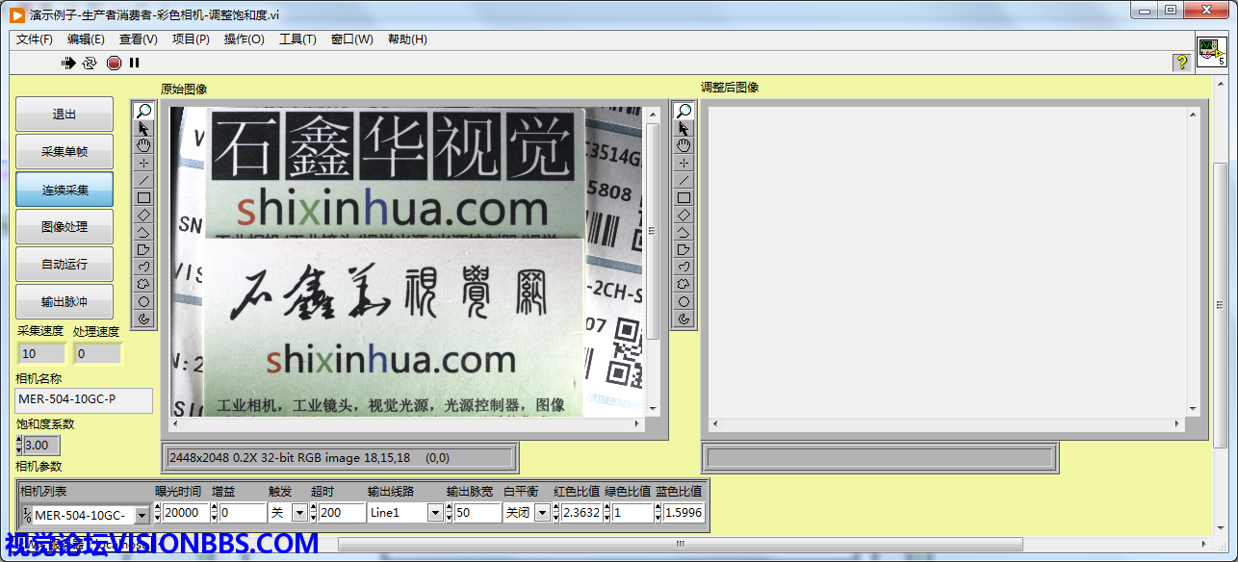The width and height of the screenshot is (1238, 562).
Task: Select the Oval tool in 调整后图像 palette
Action: pyautogui.click(x=683, y=301)
